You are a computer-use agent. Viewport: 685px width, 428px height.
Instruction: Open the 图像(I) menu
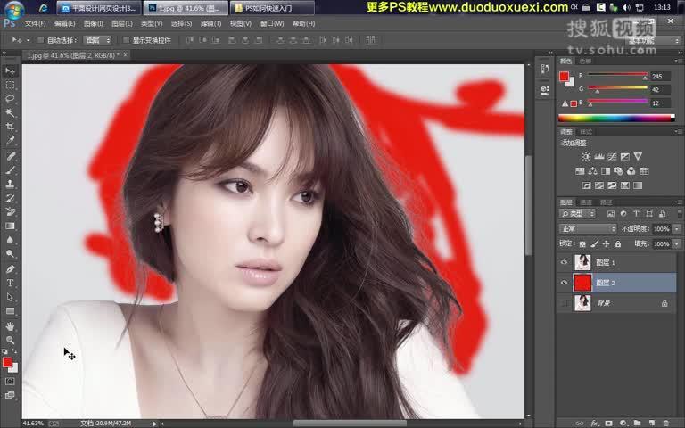93,23
